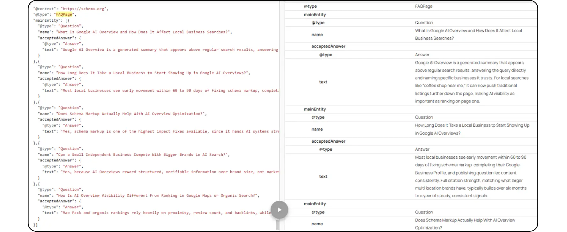The height and width of the screenshot is (232, 567).
Task: Click the @type label beside FAQPage in the results
Action: (x=310, y=6)
